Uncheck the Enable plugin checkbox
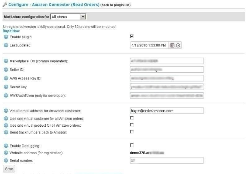 click(x=132, y=36)
